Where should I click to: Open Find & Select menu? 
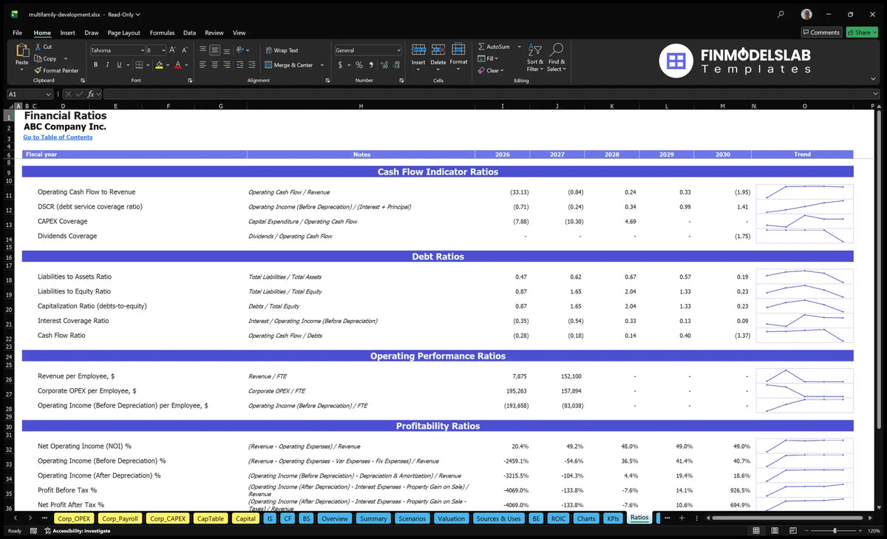557,57
